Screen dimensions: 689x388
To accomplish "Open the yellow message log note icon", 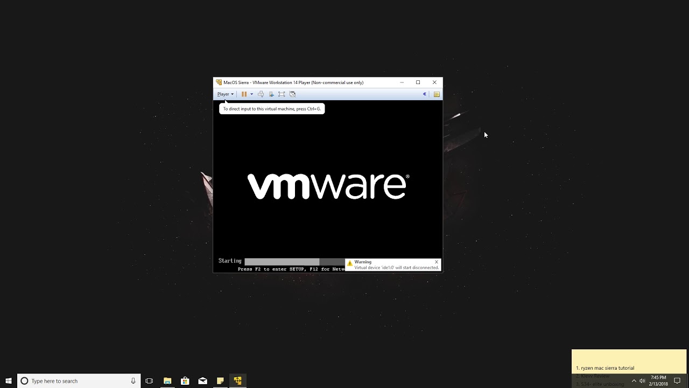I will point(437,94).
